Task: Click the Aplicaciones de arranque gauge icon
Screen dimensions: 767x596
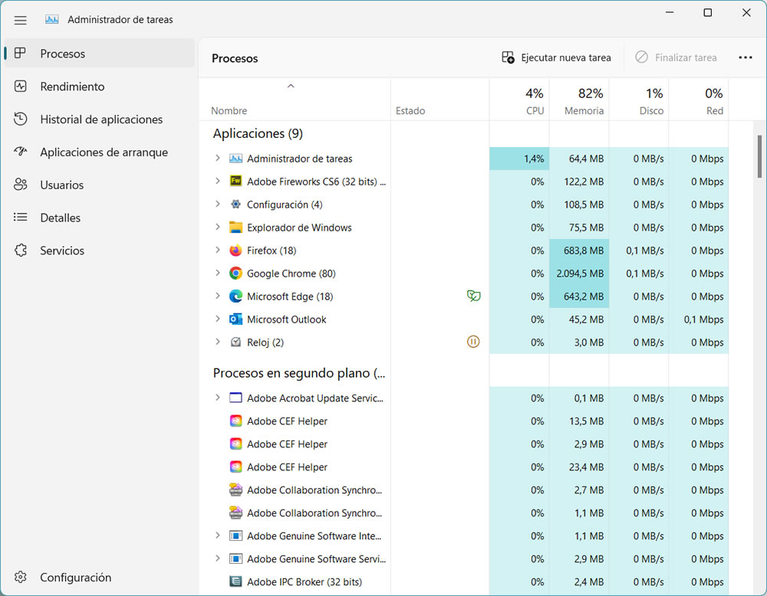Action: [x=20, y=152]
